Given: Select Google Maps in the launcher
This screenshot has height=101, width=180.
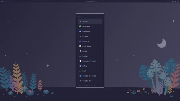Looking at the screenshot, I should 90,81.
